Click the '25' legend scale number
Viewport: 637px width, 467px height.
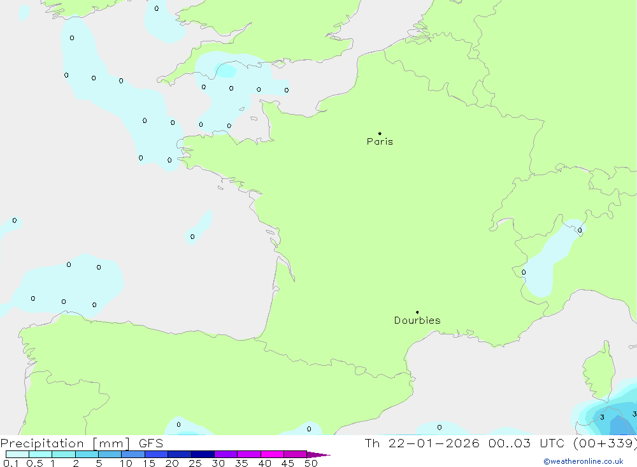195,463
